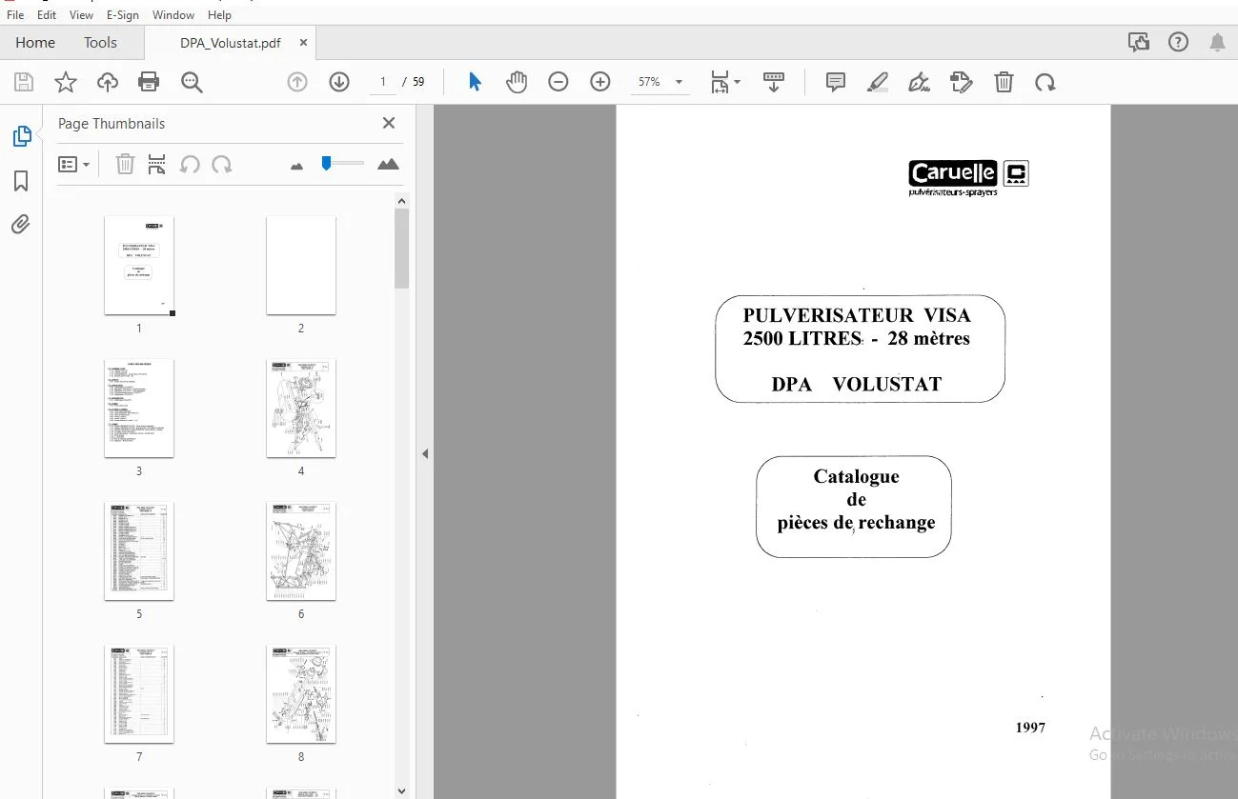
Task: Open the Window menu
Action: click(173, 14)
